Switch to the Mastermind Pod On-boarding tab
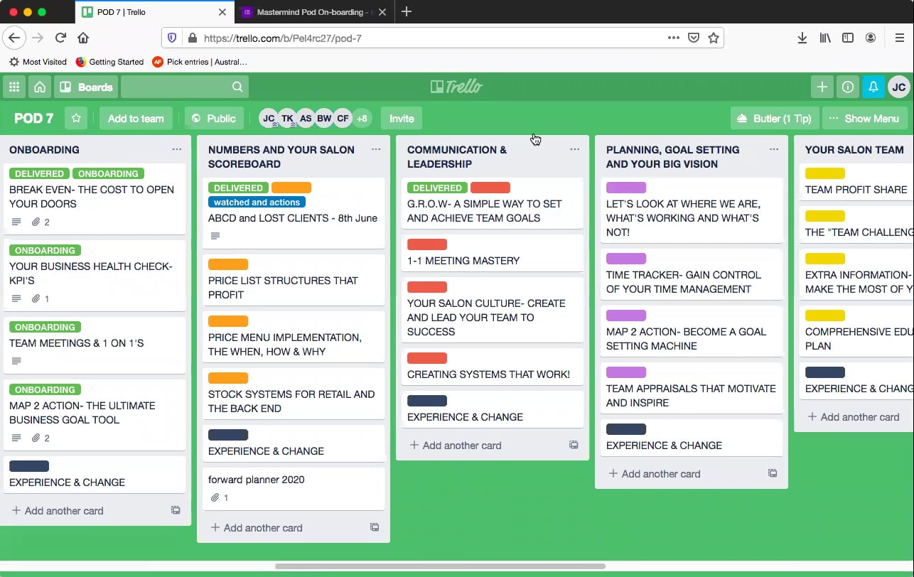 (x=315, y=12)
